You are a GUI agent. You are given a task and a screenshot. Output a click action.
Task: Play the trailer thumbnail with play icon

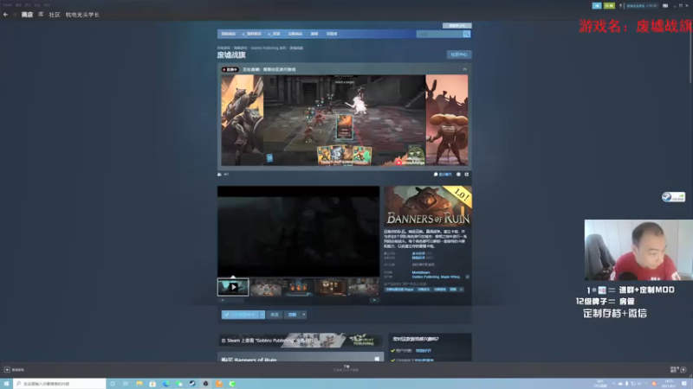click(x=233, y=287)
